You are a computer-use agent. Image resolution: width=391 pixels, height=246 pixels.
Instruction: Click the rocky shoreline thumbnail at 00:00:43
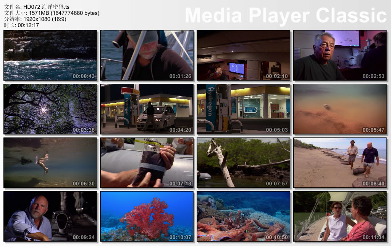50,56
